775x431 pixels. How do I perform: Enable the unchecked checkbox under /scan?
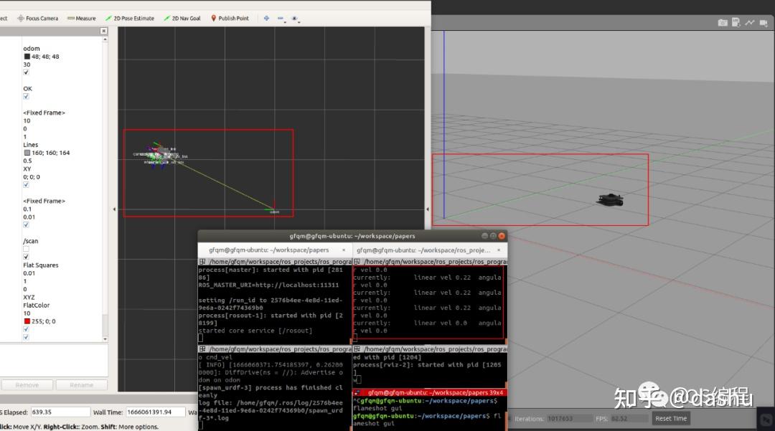click(27, 249)
